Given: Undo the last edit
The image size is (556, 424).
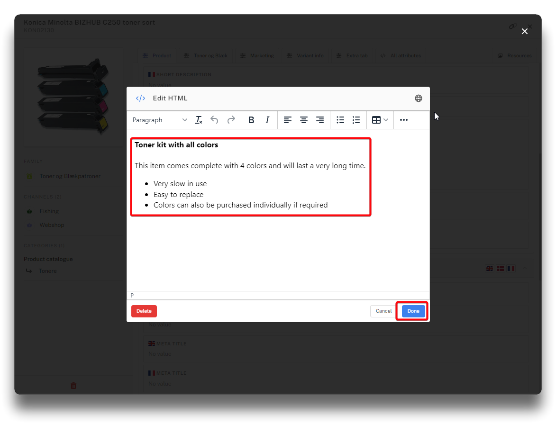Looking at the screenshot, I should coord(214,120).
